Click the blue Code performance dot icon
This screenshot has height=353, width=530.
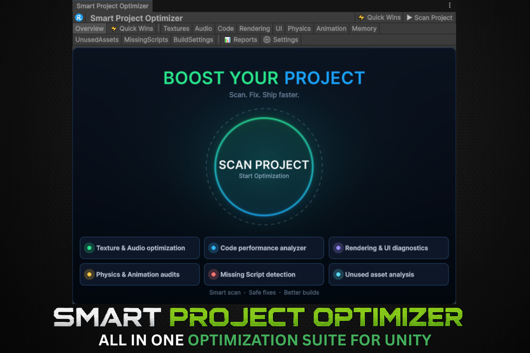point(213,248)
